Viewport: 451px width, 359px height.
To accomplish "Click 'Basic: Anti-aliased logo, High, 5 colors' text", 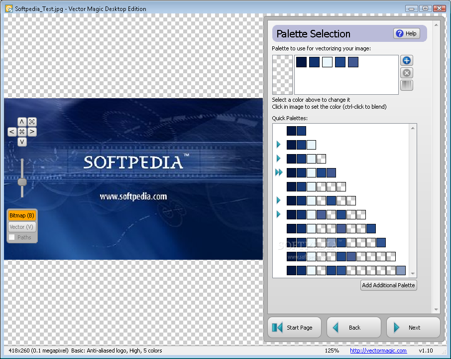I will [x=116, y=351].
